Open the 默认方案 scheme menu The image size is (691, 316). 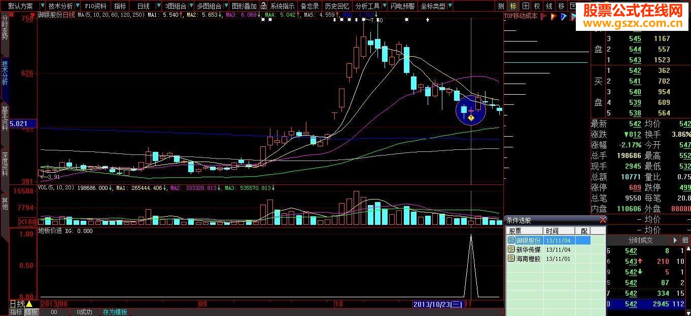(21, 6)
